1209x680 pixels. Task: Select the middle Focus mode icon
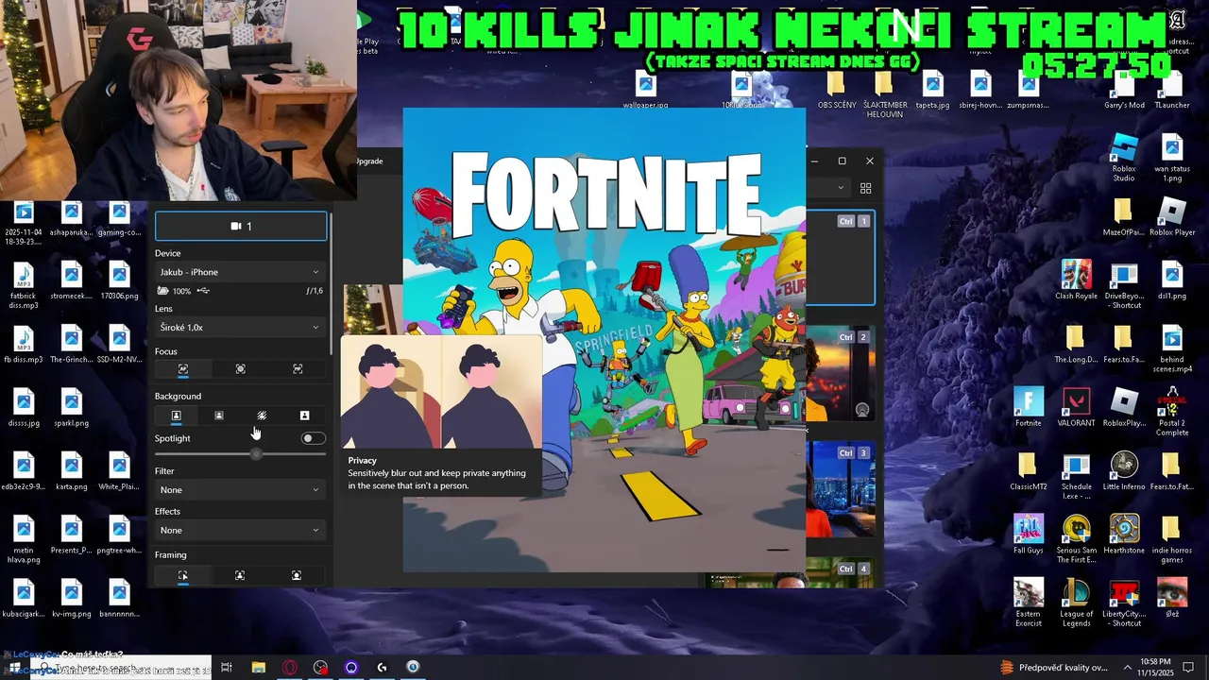coord(240,369)
